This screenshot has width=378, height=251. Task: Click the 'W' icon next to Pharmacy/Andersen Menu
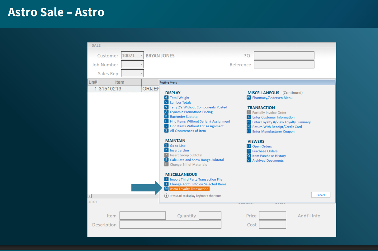[x=248, y=98]
